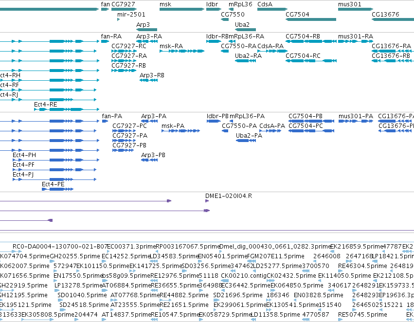
Task: Open EST RE44882.5prime
Action: [x=184, y=295]
